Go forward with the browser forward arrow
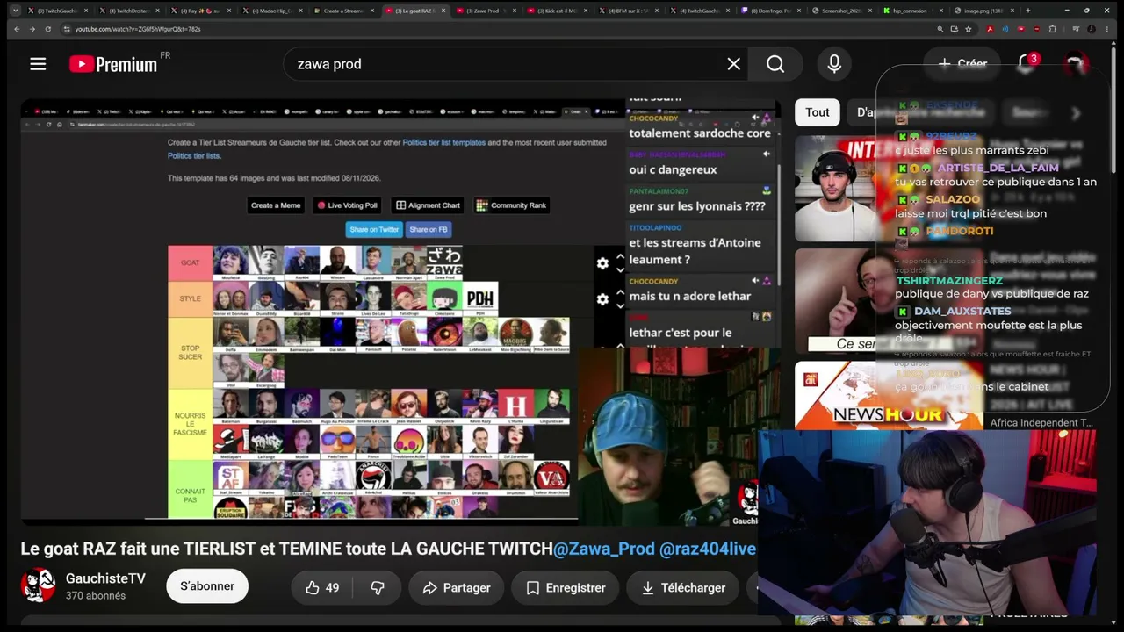This screenshot has height=632, width=1124. coord(32,29)
